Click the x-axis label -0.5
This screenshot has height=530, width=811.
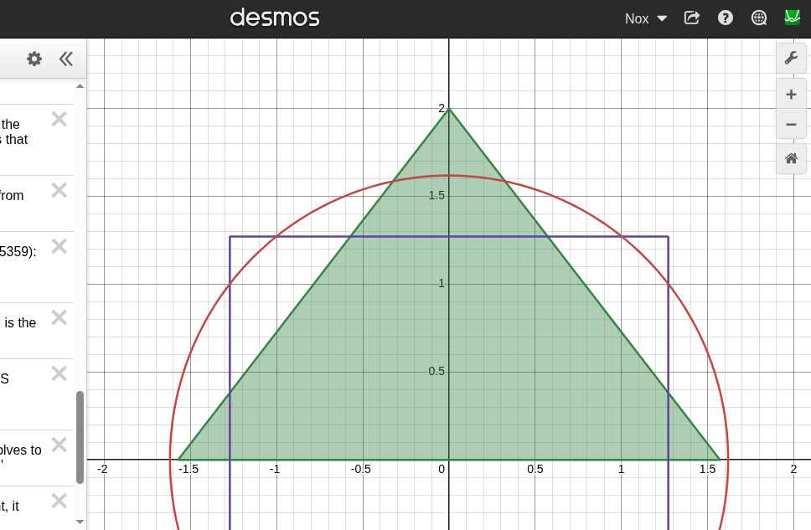point(360,470)
